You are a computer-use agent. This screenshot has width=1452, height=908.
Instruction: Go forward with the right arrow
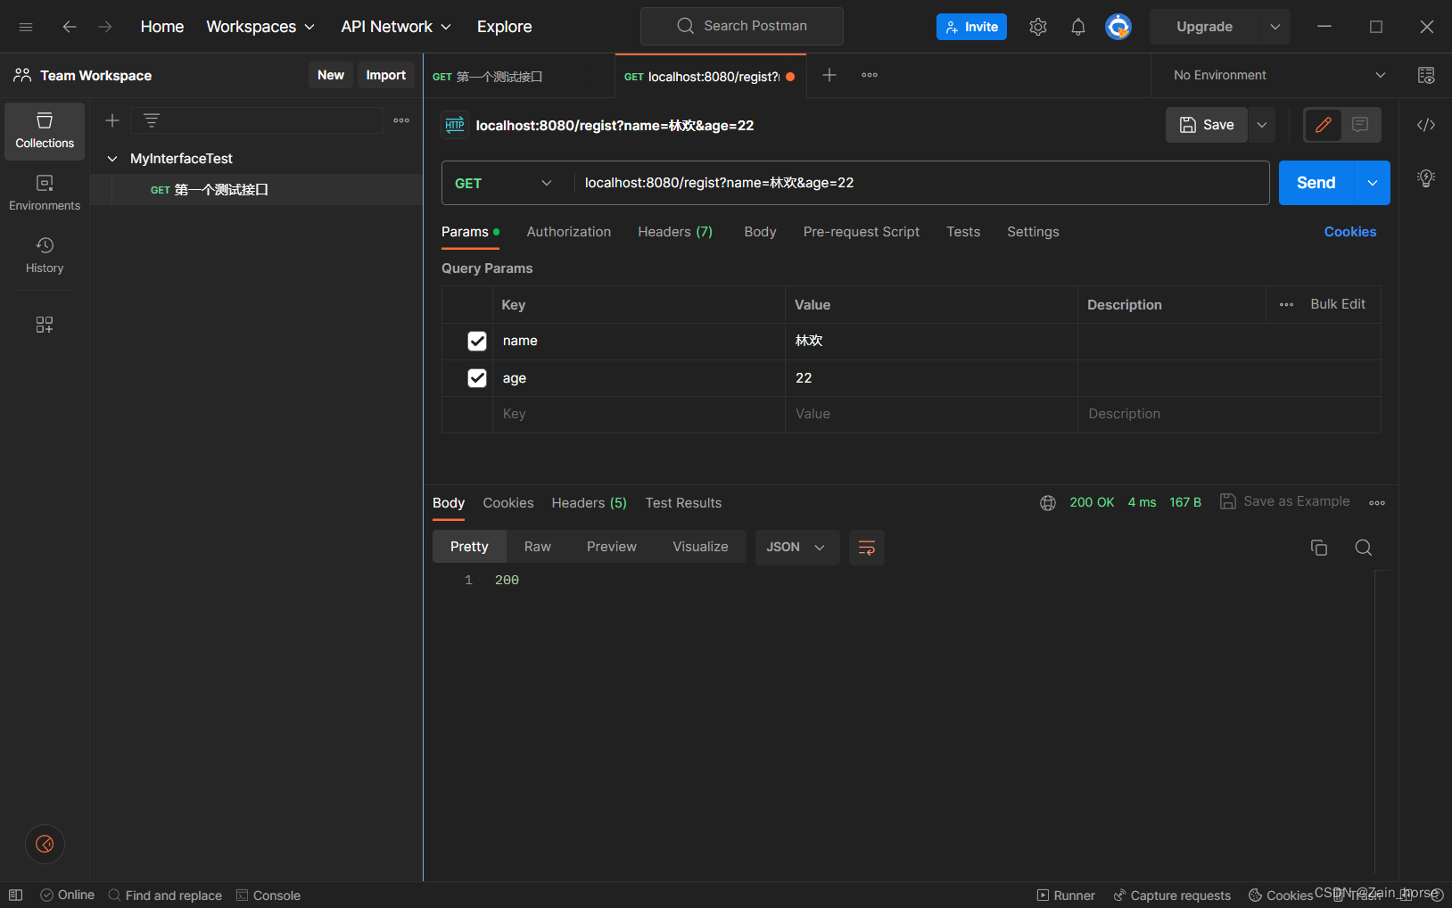coord(105,27)
